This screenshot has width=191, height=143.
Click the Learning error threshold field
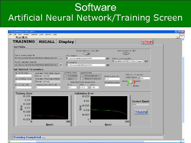(x=48, y=87)
